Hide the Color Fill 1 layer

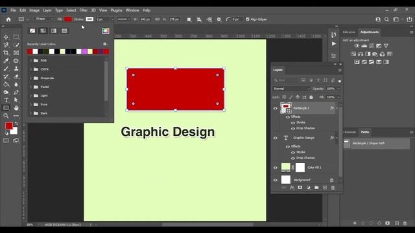point(275,168)
